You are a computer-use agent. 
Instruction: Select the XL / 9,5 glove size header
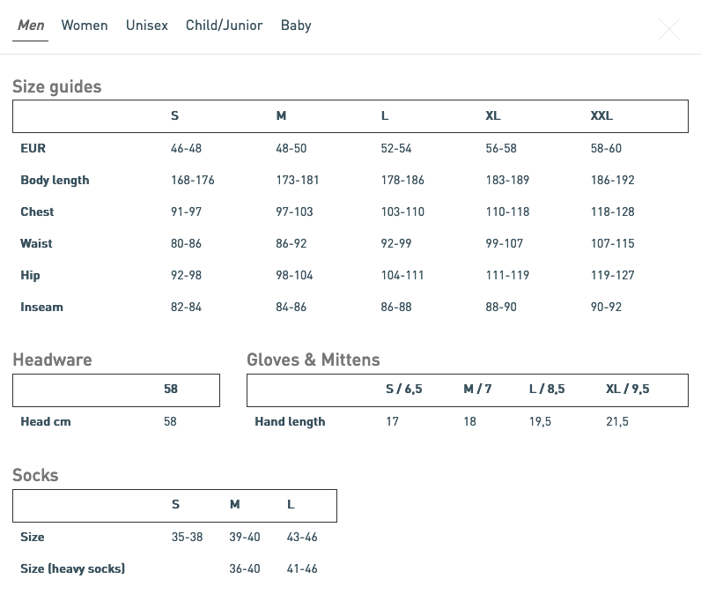click(628, 390)
